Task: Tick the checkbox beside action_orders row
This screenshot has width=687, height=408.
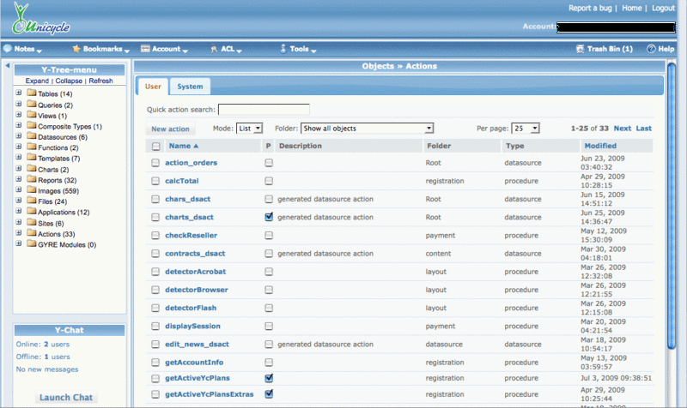Action: pyautogui.click(x=155, y=163)
